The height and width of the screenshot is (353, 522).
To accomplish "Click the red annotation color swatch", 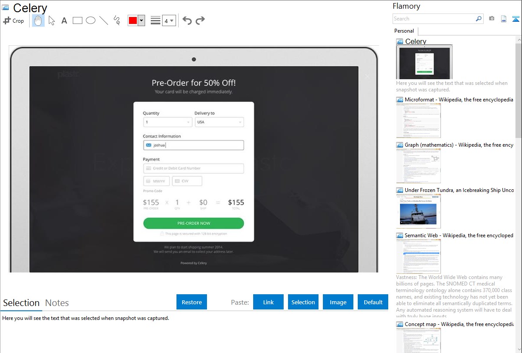I will (x=133, y=20).
